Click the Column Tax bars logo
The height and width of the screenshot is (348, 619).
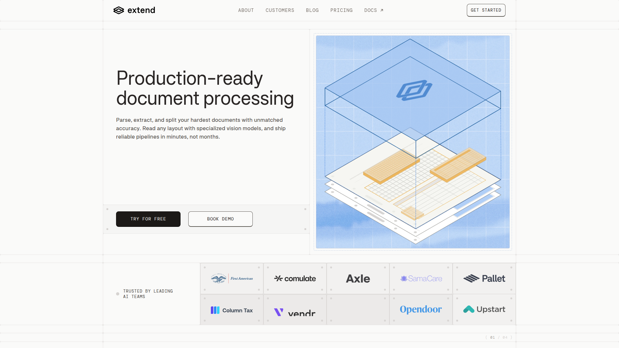point(215,310)
